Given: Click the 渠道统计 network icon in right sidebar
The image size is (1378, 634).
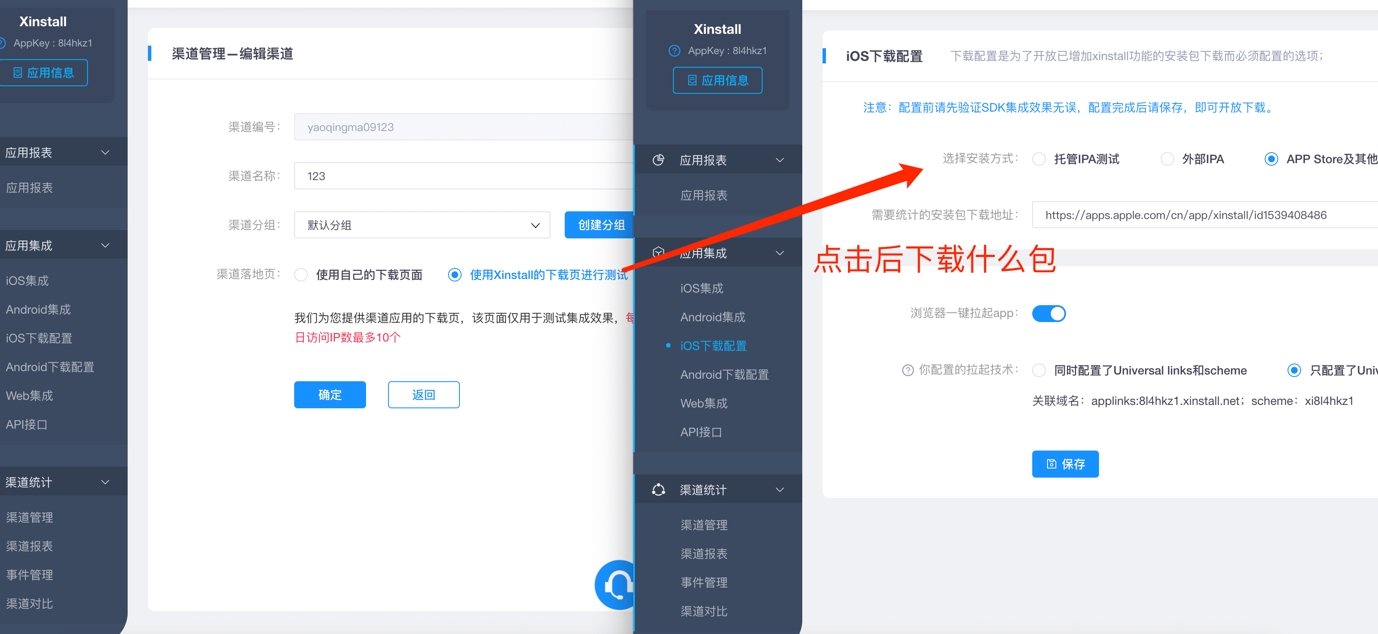Looking at the screenshot, I should coord(659,489).
